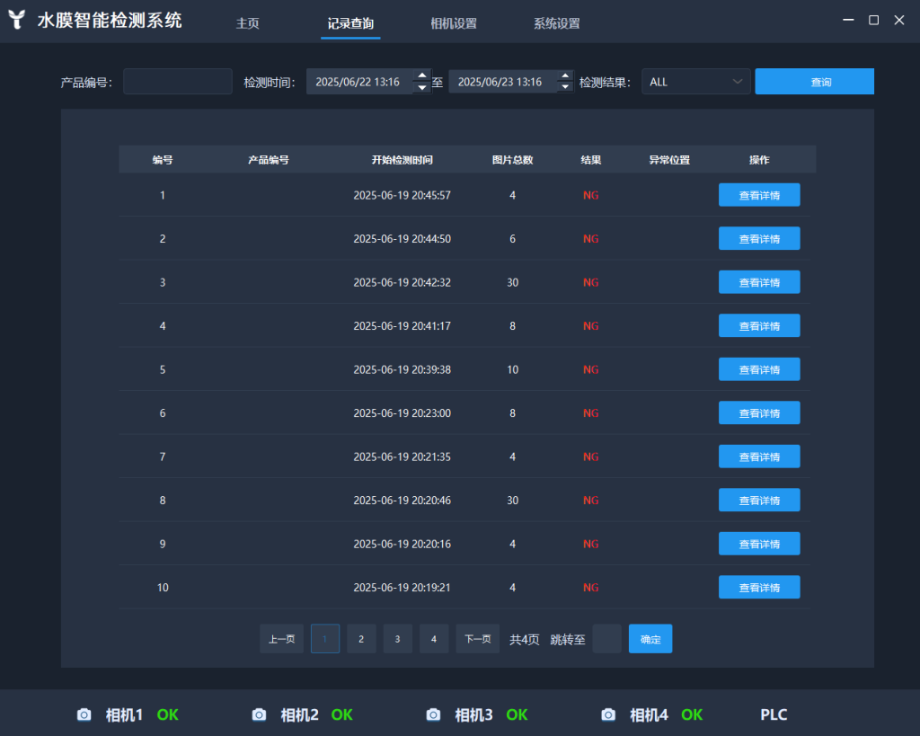This screenshot has height=736, width=920.
Task: Close the application window
Action: (898, 20)
